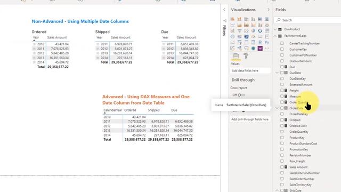Viewport: 341px width, 192px height.
Task: Select the area chart visual
Action: pos(239,25)
